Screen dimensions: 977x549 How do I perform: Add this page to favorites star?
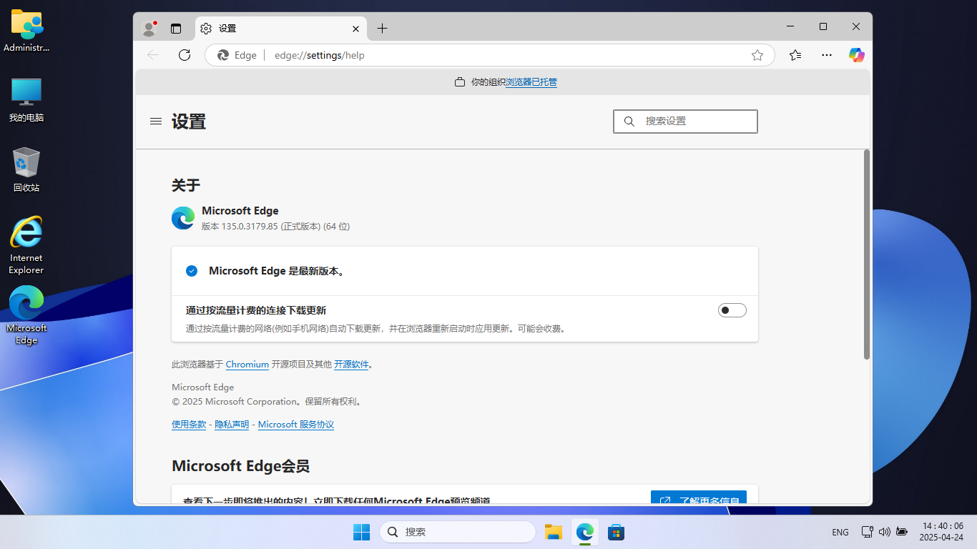pos(757,55)
